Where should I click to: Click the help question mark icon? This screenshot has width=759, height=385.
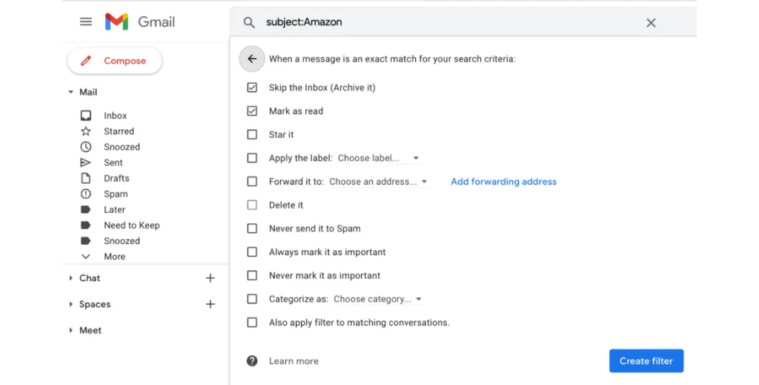pos(252,361)
